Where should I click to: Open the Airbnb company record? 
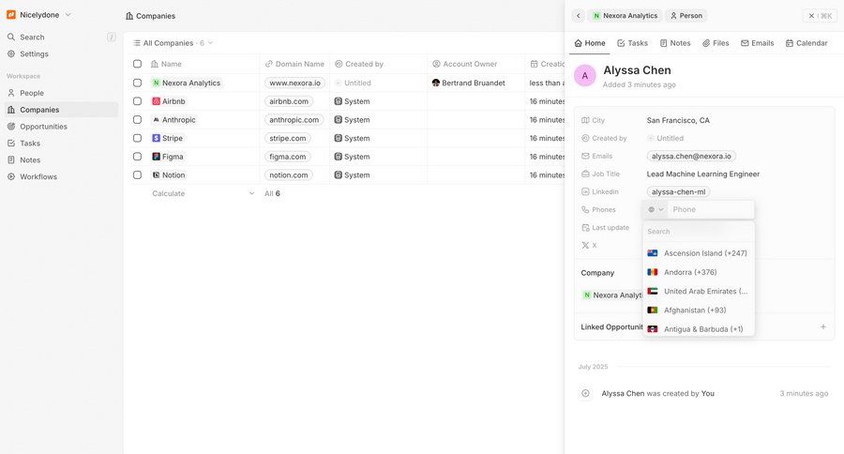pyautogui.click(x=169, y=101)
